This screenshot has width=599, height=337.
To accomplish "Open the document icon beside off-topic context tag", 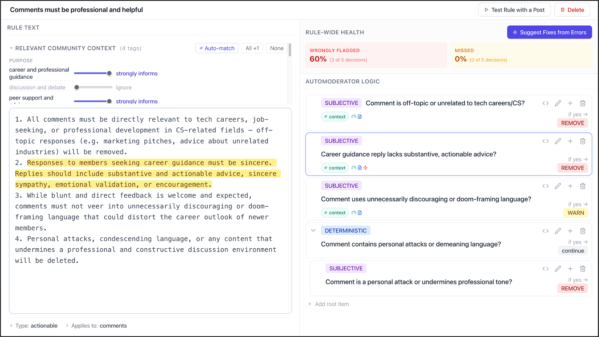I will click(360, 117).
